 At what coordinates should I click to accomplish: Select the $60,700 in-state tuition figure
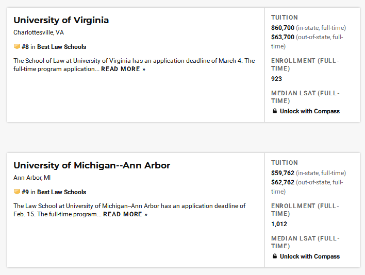tap(283, 28)
